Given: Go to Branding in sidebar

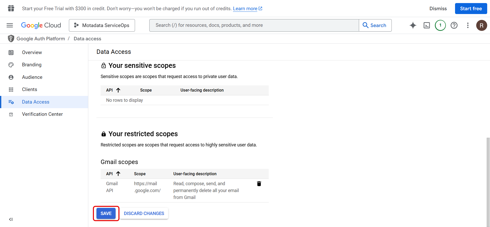Looking at the screenshot, I should point(32,65).
